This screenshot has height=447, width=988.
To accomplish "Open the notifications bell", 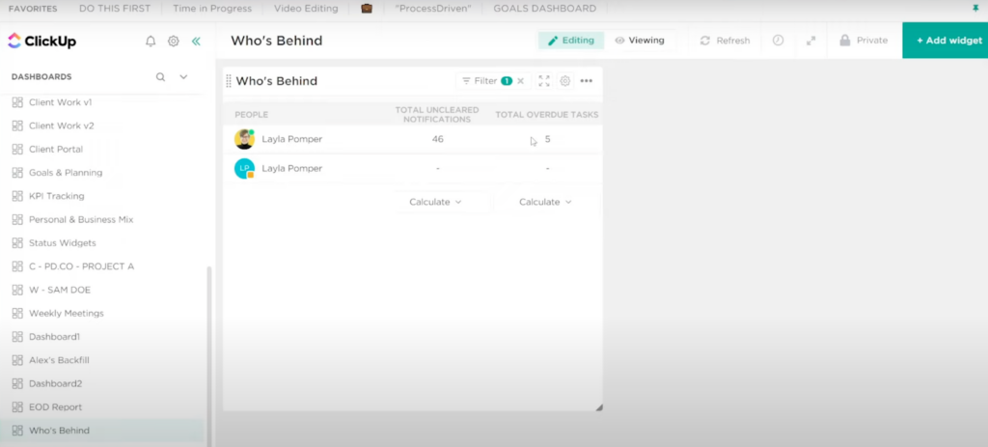I will [x=151, y=41].
